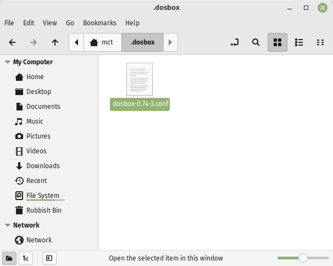The width and height of the screenshot is (333, 266).
Task: Hide the sidebar panel
Action: click(49, 258)
